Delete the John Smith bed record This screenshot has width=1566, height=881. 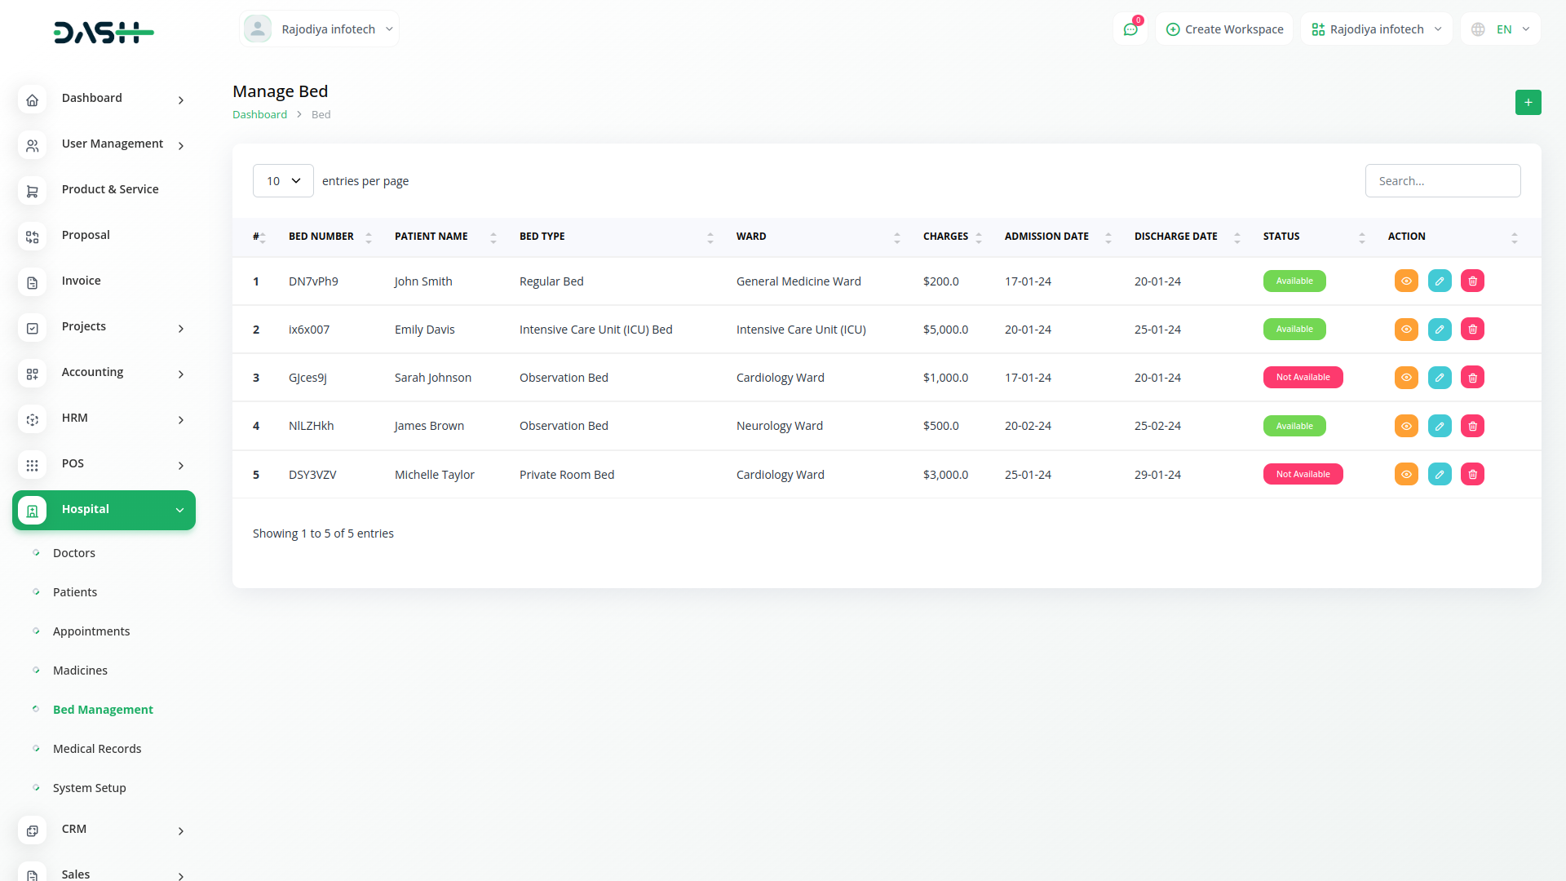pos(1472,281)
